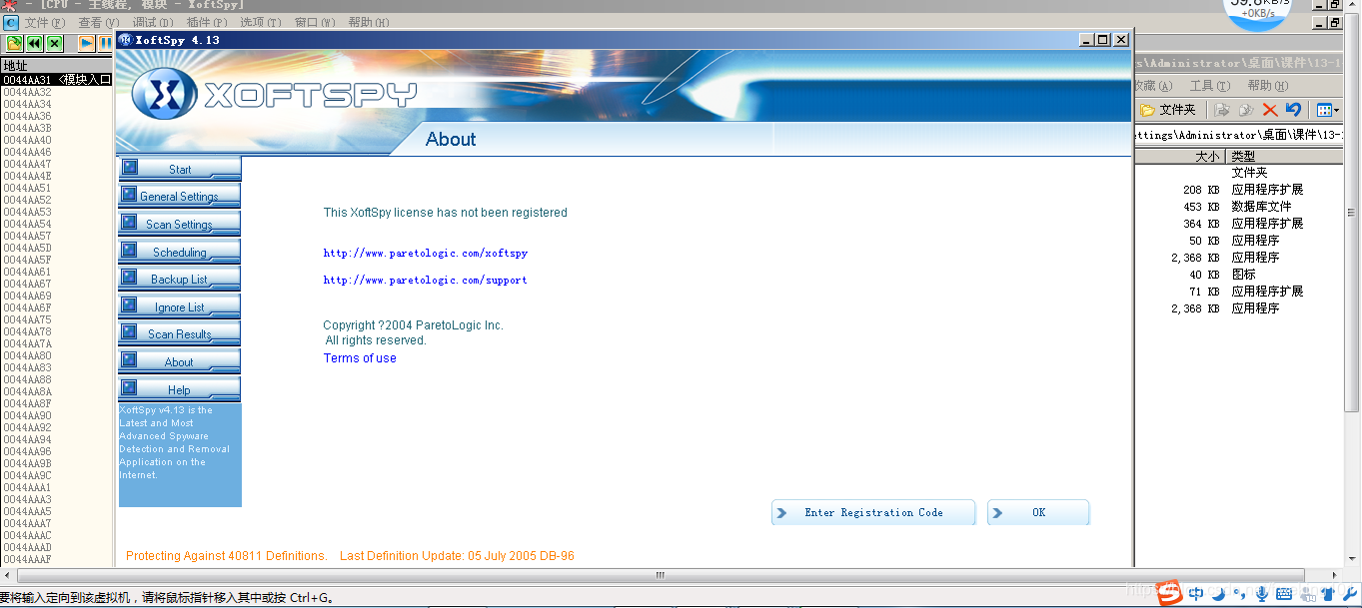Screen dimensions: 1362x608
Task: Select address row 0044AA3B in debugger
Action: (57, 128)
